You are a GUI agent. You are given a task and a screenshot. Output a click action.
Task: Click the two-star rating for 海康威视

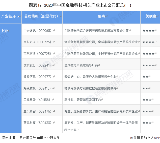pyautogui.click(x=145, y=88)
